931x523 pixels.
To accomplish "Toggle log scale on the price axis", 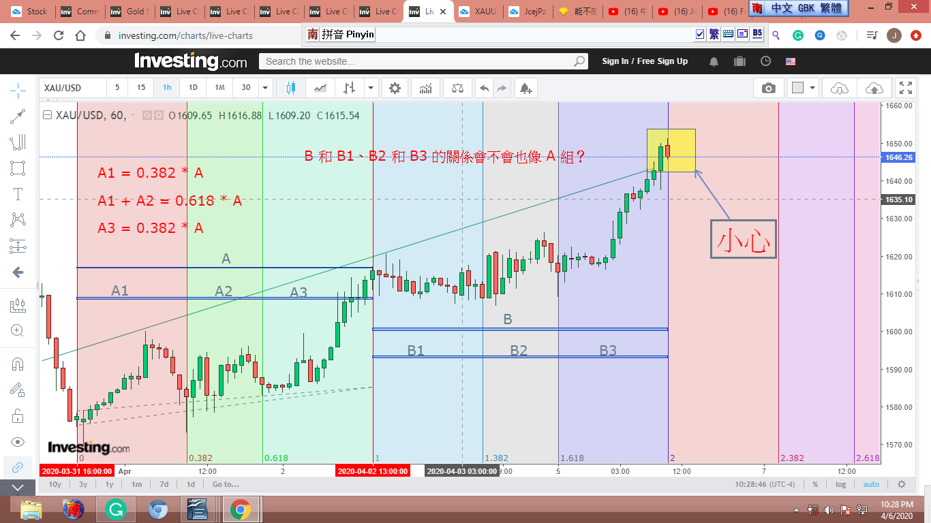I will tap(841, 484).
